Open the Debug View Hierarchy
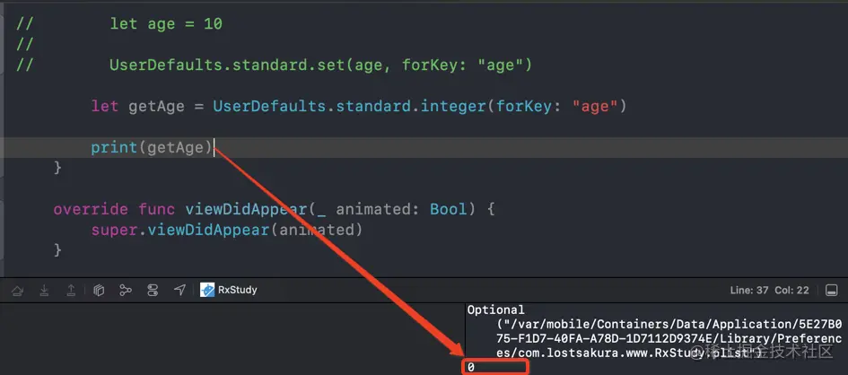This screenshot has height=375, width=848. click(x=99, y=291)
